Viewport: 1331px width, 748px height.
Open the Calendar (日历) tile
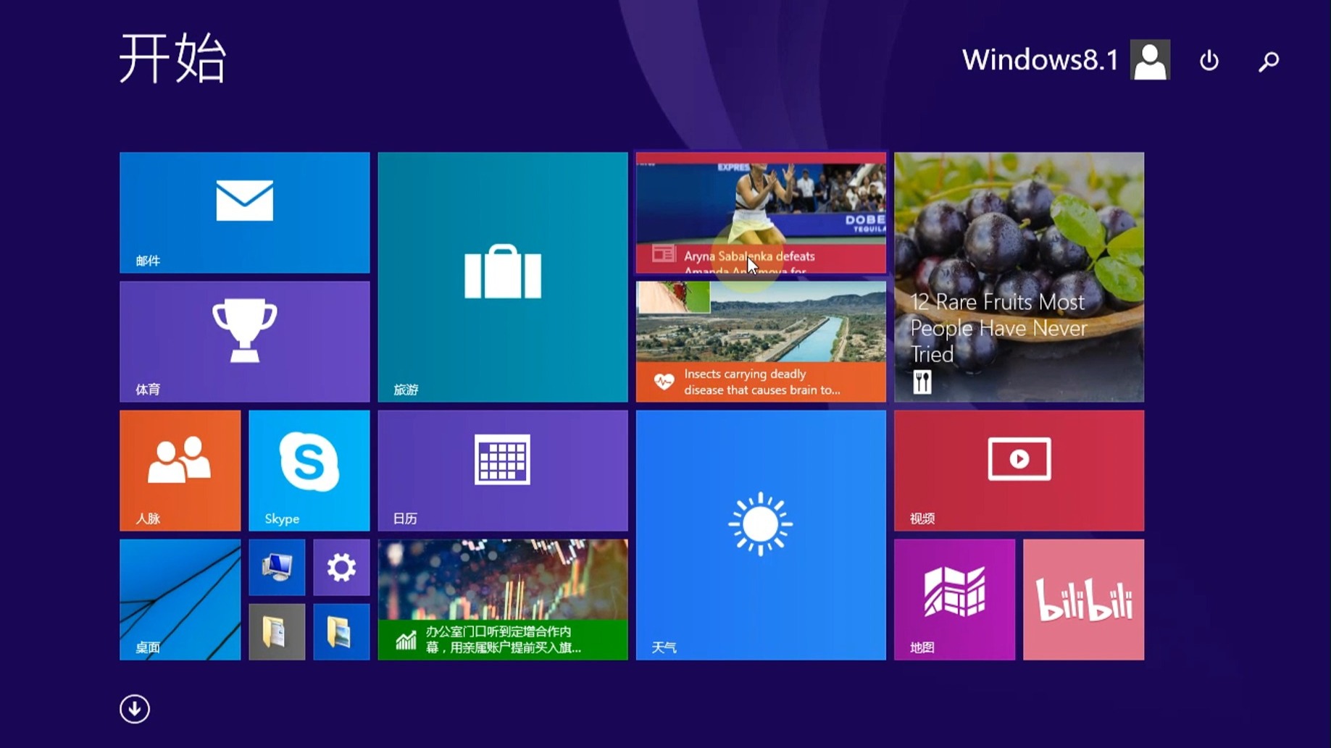tap(502, 470)
